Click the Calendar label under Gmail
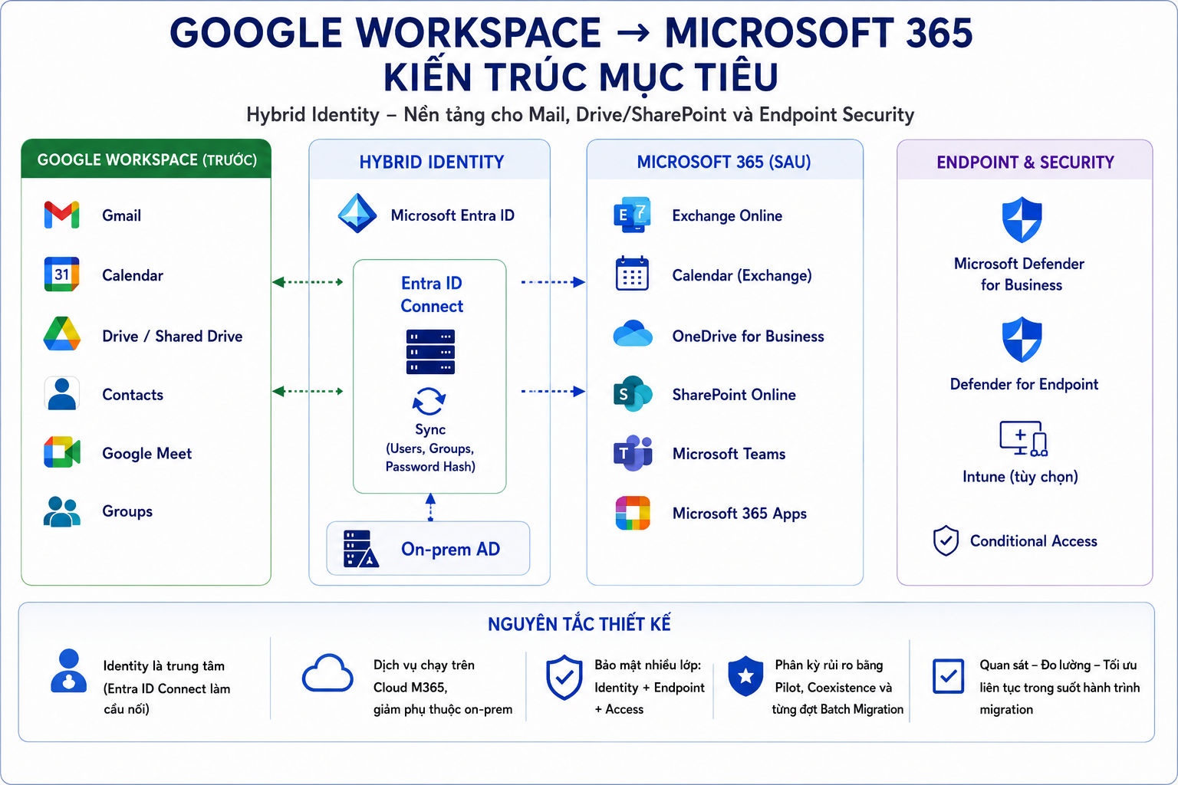Screen dimensions: 1178x785 click(x=133, y=275)
